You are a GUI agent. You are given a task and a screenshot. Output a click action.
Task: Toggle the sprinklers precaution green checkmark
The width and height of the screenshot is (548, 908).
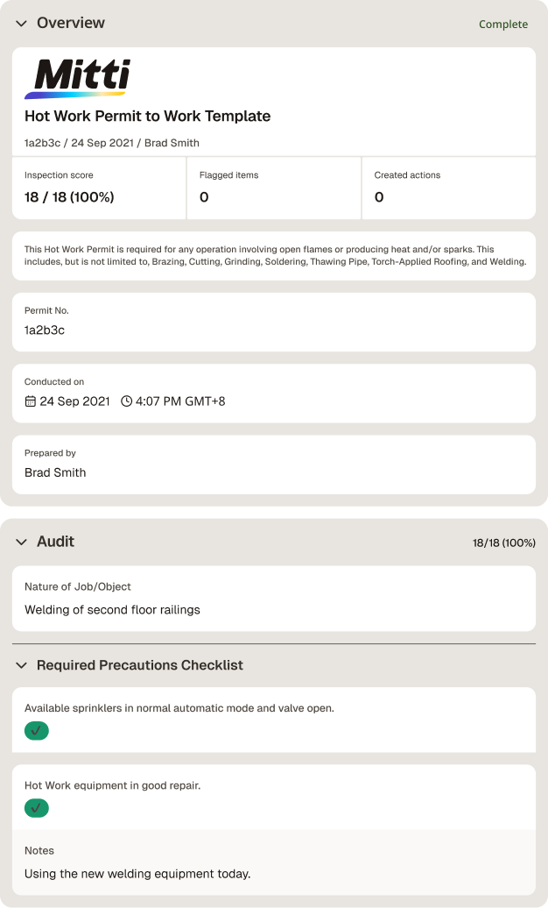coord(37,731)
